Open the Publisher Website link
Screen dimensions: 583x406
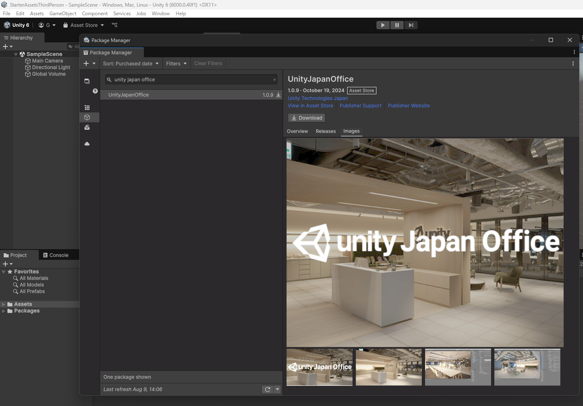point(409,106)
